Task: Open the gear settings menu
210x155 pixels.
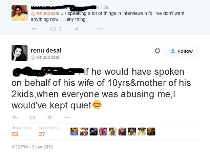Action: (x=157, y=51)
